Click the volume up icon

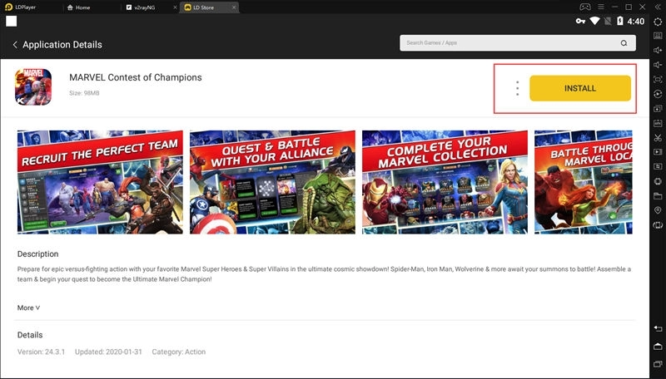point(658,50)
